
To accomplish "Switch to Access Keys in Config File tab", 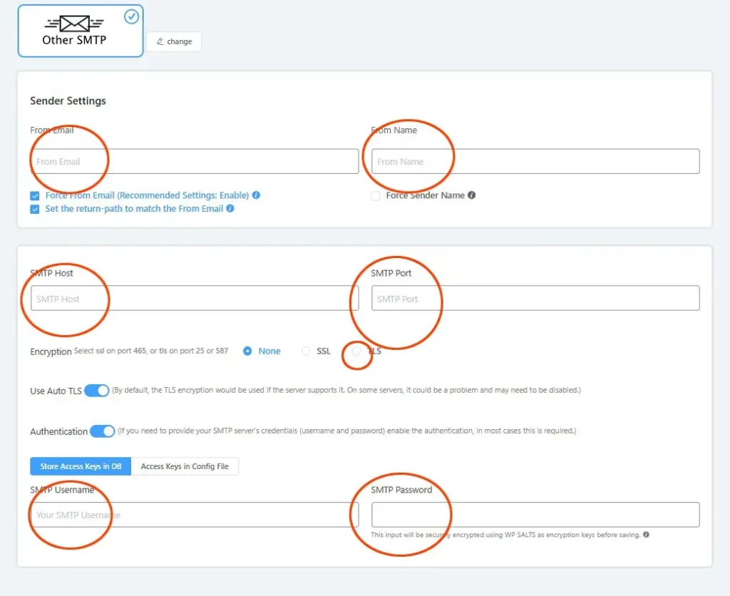I will point(185,466).
